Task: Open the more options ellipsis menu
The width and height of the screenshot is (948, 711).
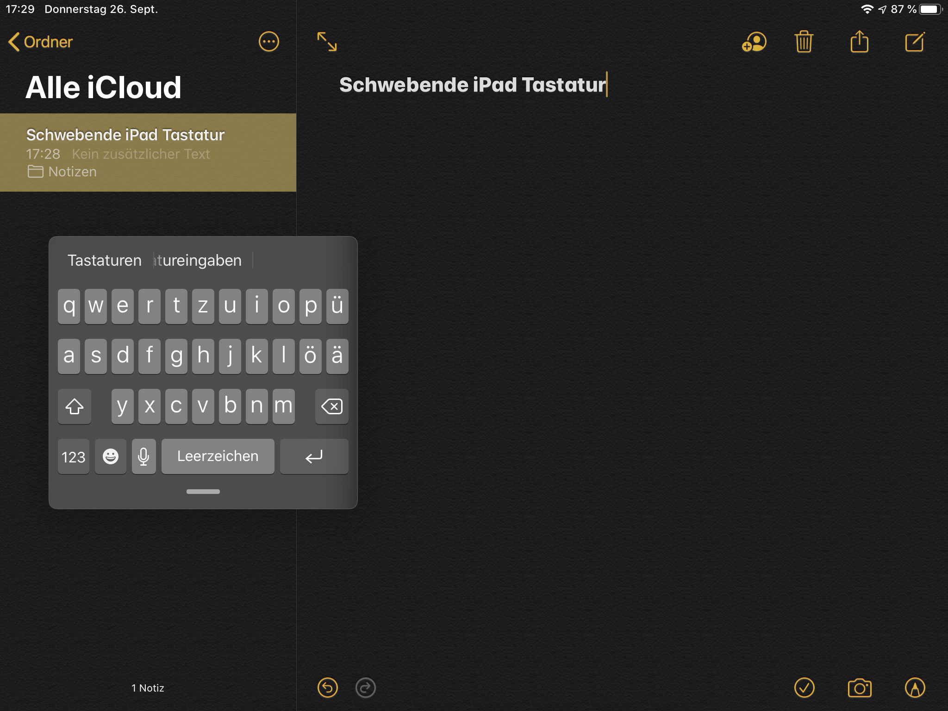Action: click(x=268, y=42)
